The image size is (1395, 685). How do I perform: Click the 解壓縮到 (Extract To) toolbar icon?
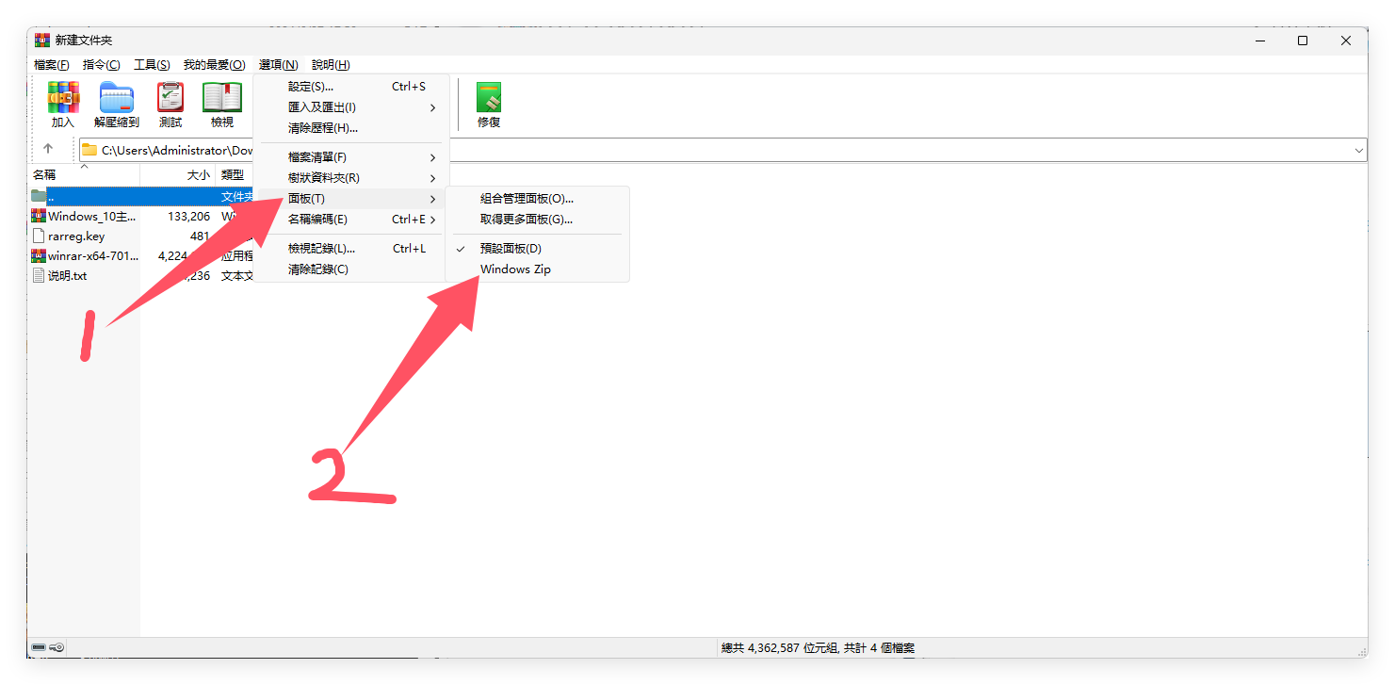(x=117, y=97)
